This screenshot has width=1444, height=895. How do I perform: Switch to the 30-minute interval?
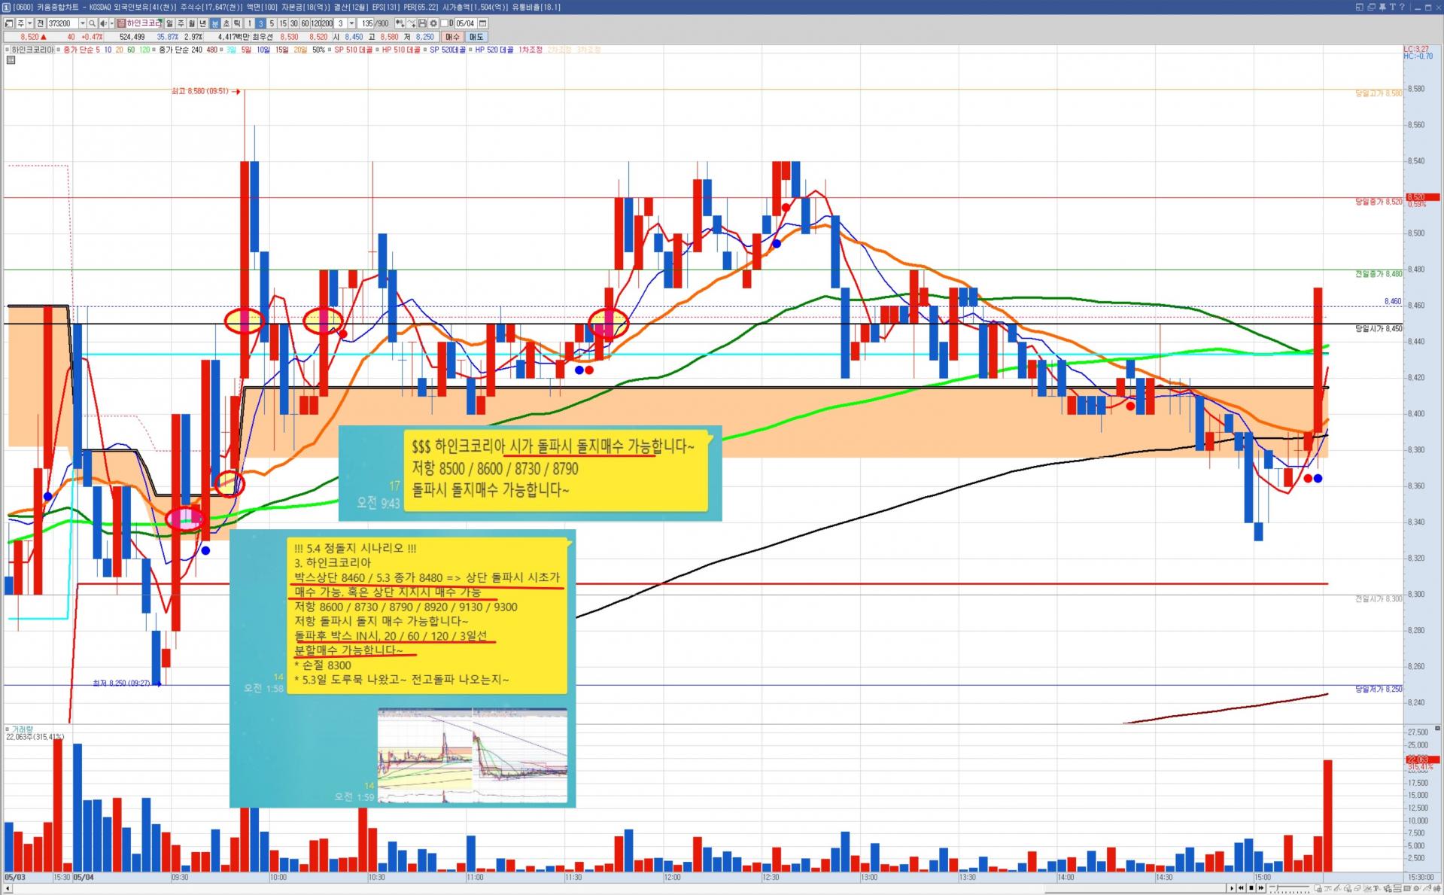click(294, 23)
